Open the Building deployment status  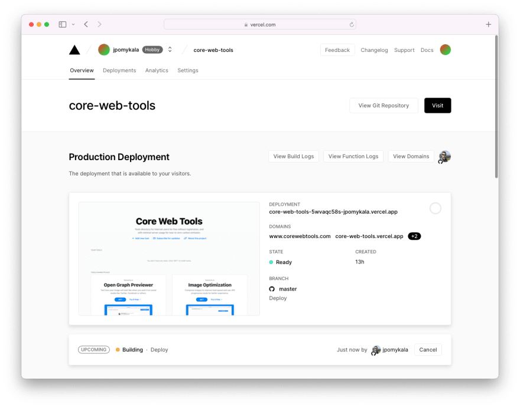[x=132, y=350]
